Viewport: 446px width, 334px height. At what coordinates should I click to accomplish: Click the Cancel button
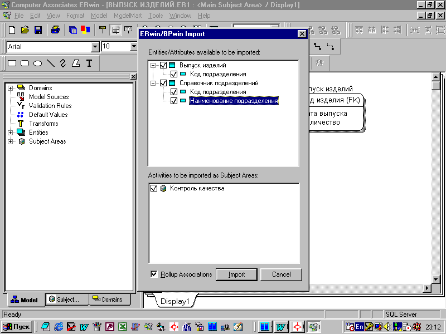[x=281, y=274]
